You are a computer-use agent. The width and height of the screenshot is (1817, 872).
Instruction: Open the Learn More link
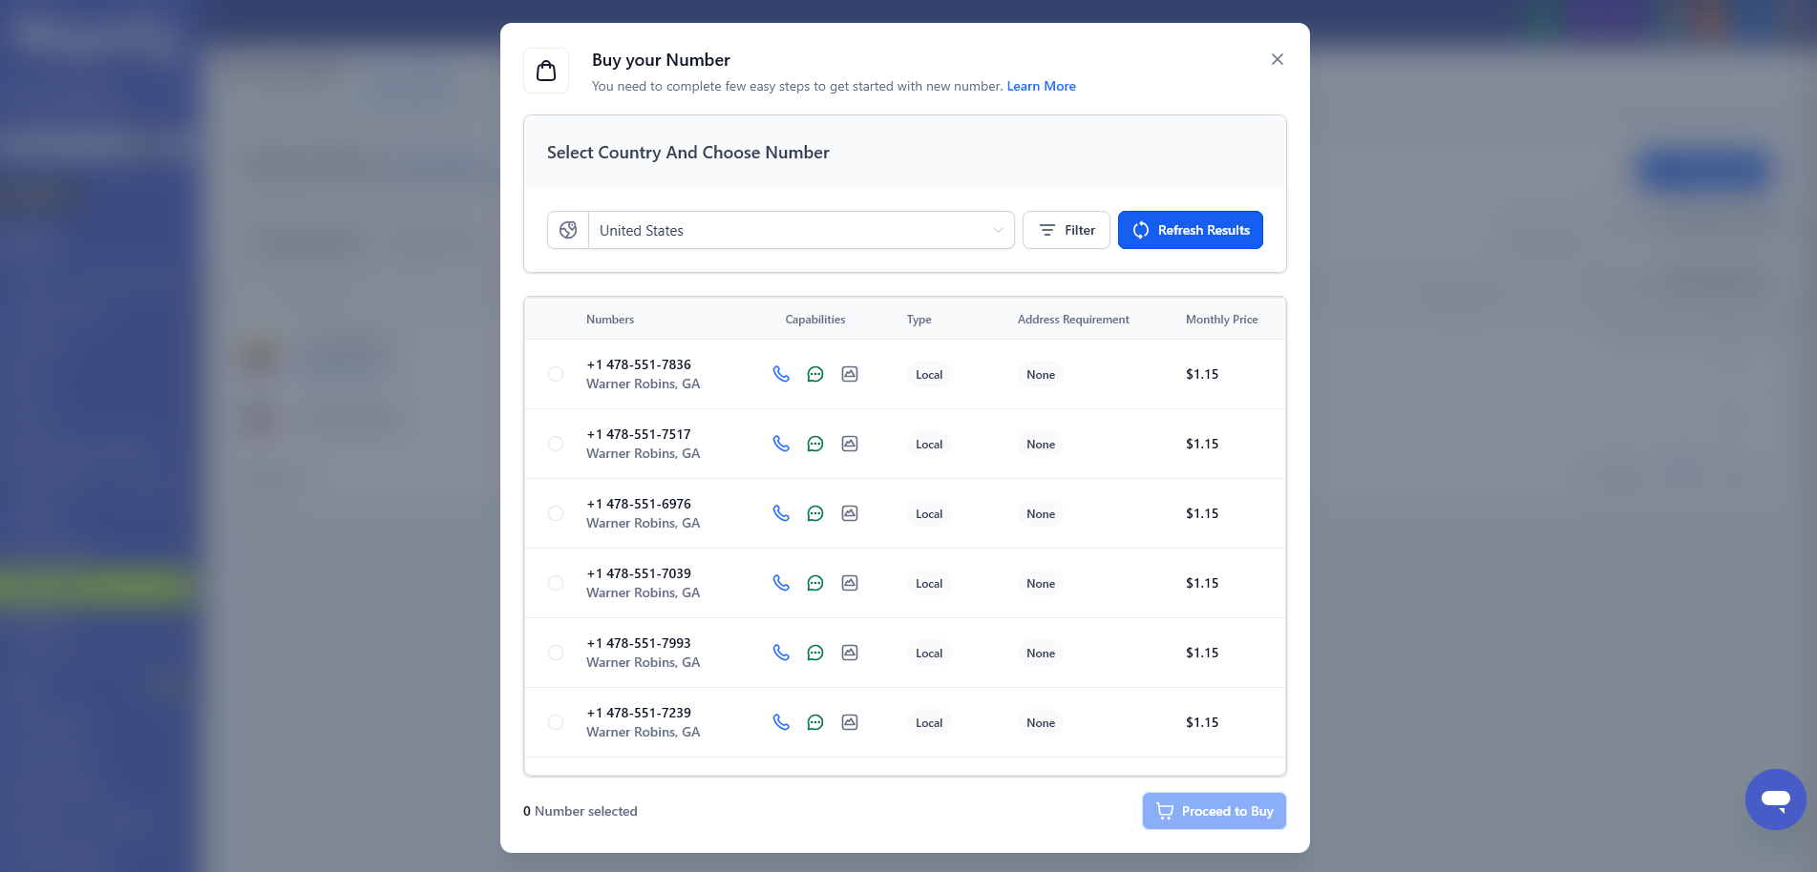click(1041, 86)
